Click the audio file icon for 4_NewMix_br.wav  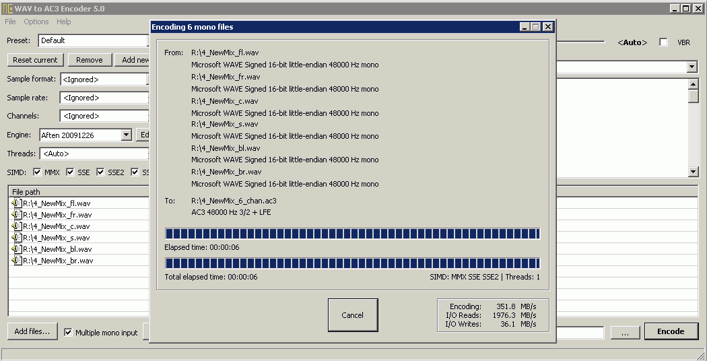point(17,261)
